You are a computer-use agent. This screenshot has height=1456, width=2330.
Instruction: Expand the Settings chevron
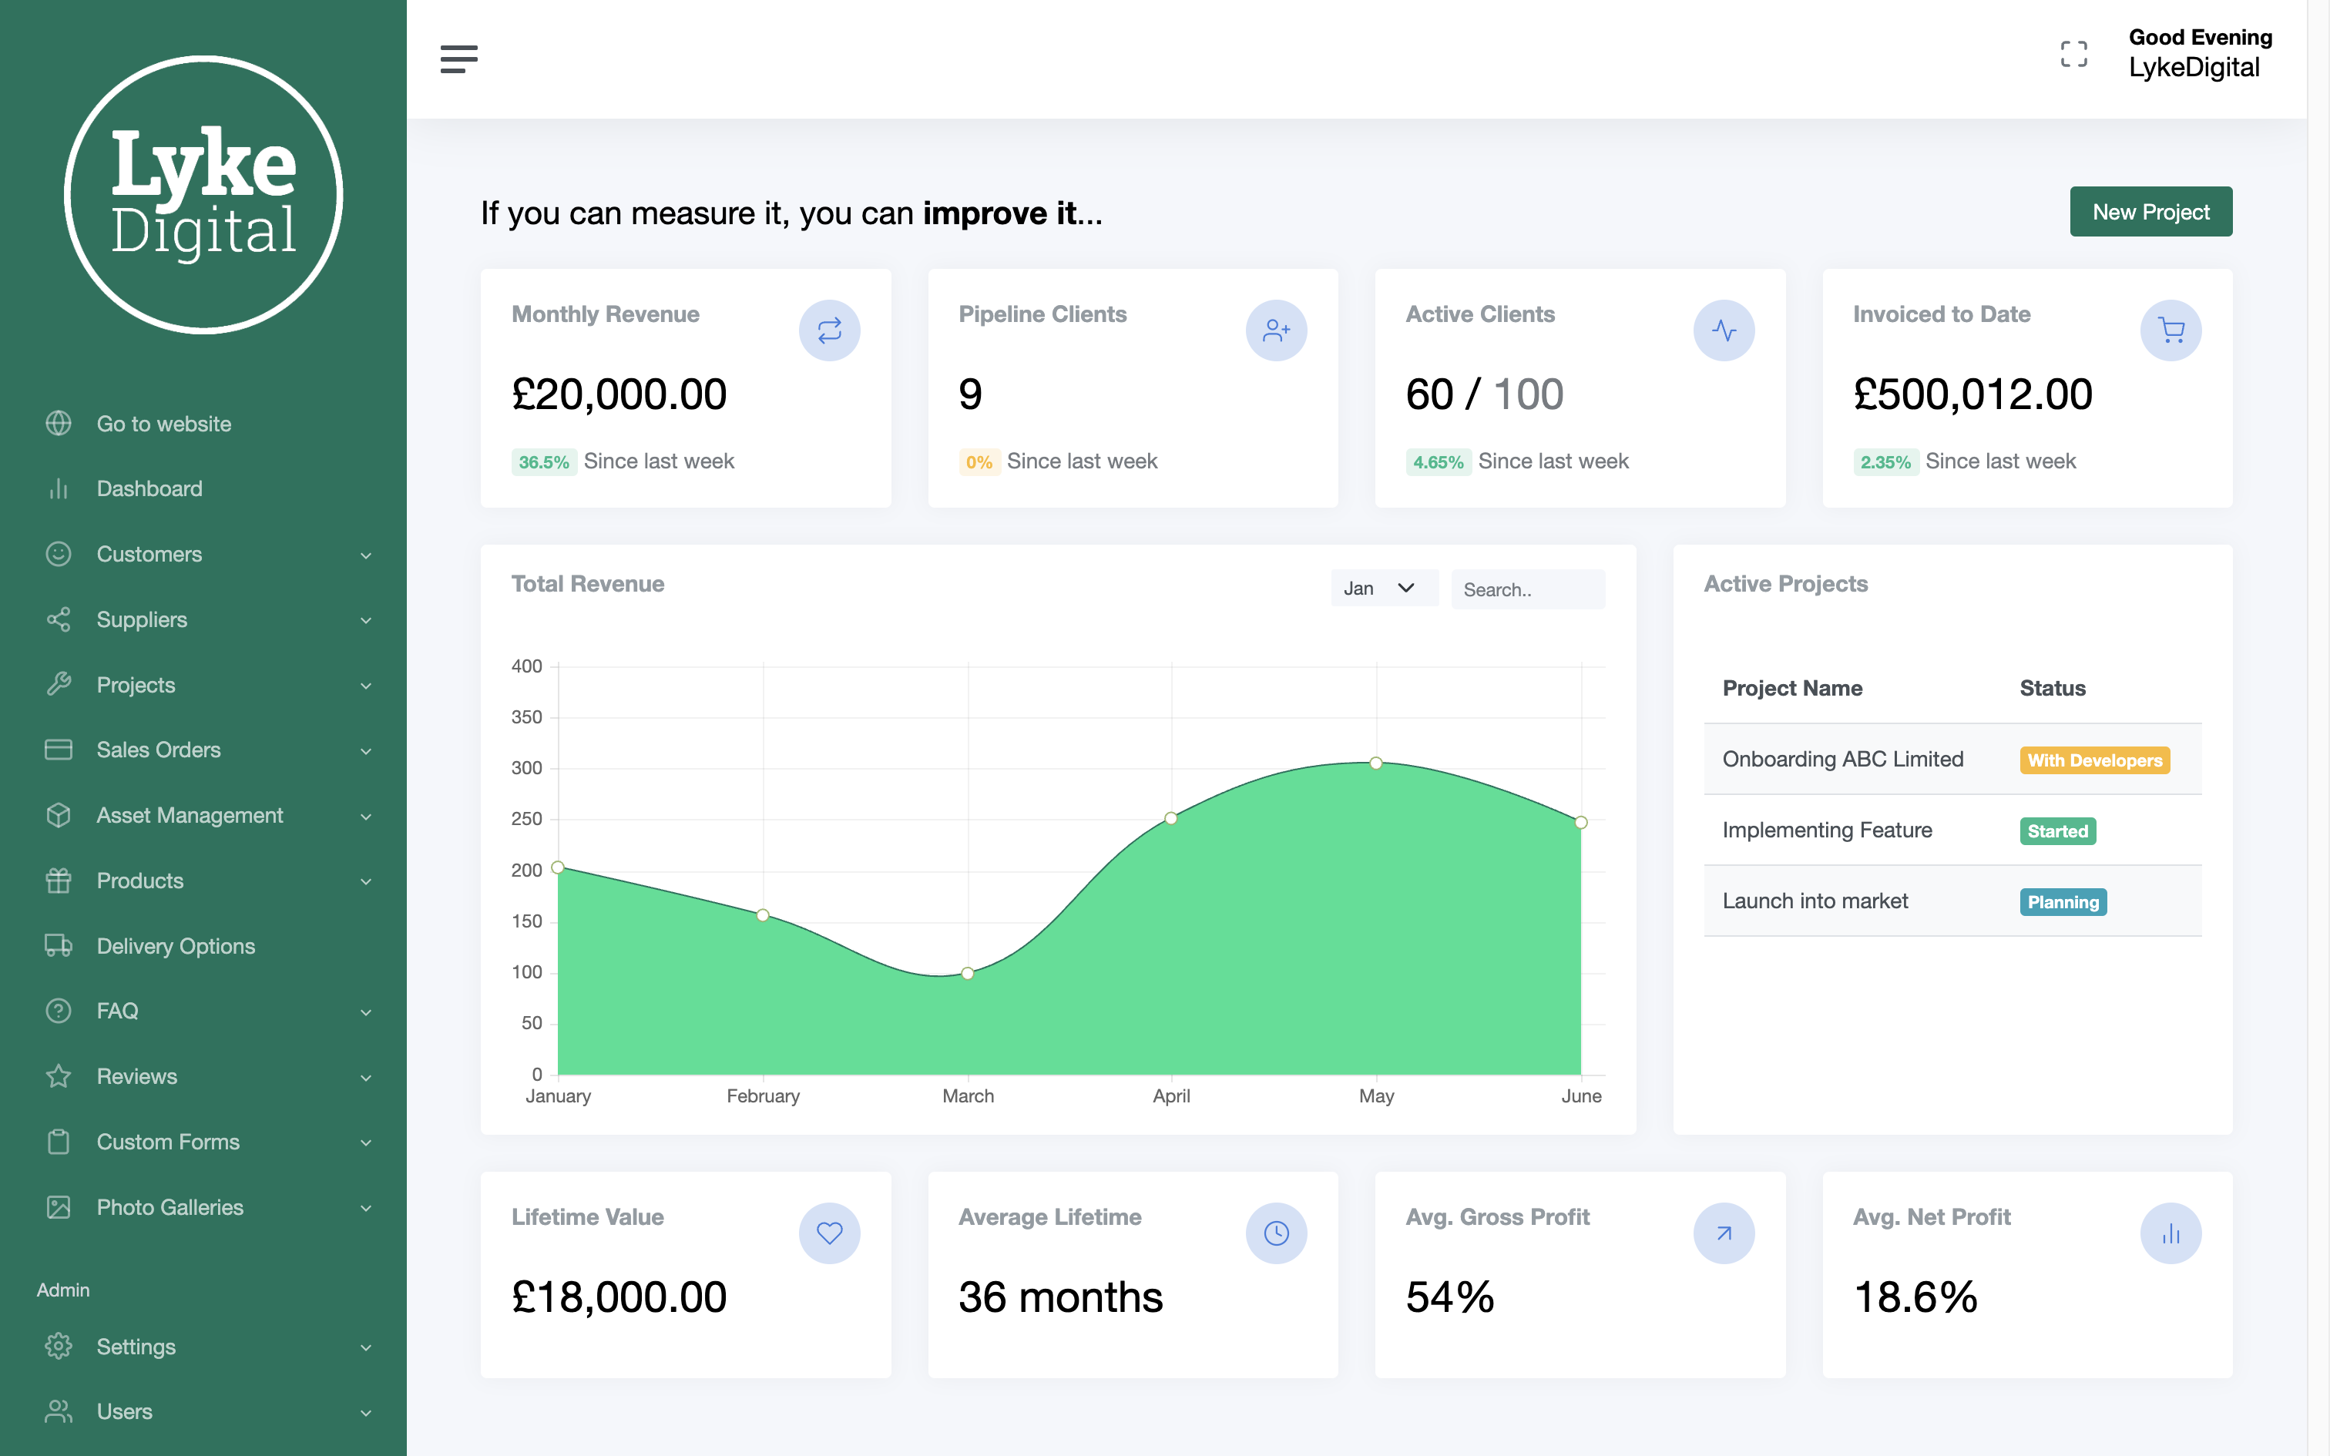click(366, 1348)
